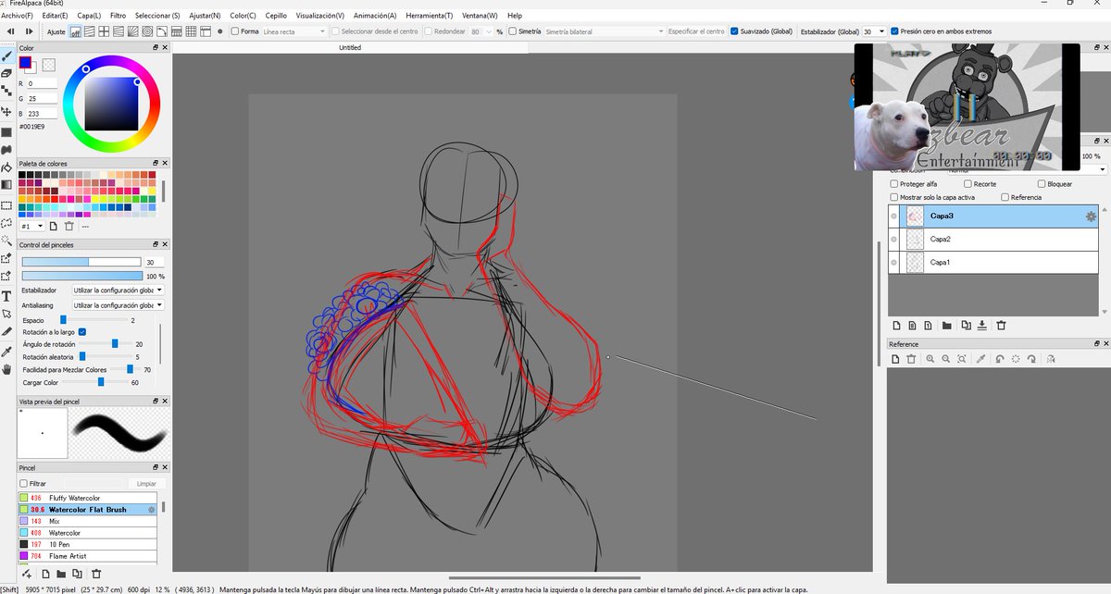Choose the Flame Artist brush

[88, 556]
